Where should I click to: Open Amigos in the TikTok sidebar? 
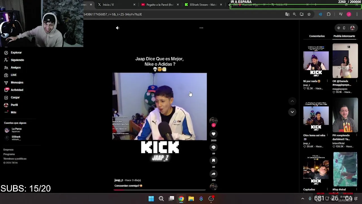click(x=12, y=67)
